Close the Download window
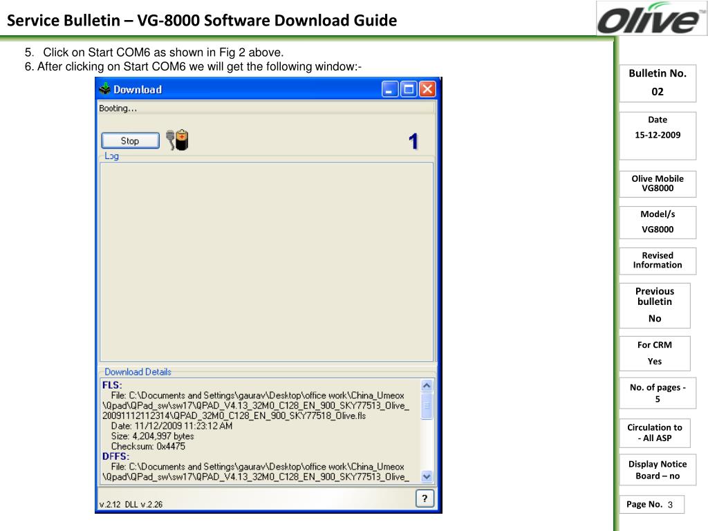This screenshot has width=708, height=531. [x=427, y=89]
